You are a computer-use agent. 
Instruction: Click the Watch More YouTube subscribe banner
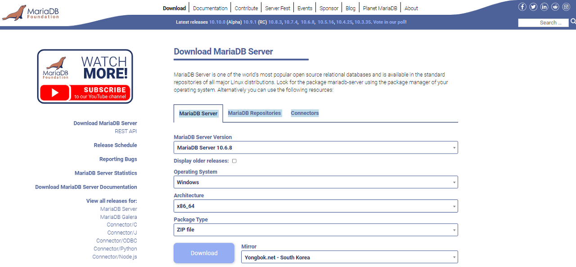coord(85,77)
